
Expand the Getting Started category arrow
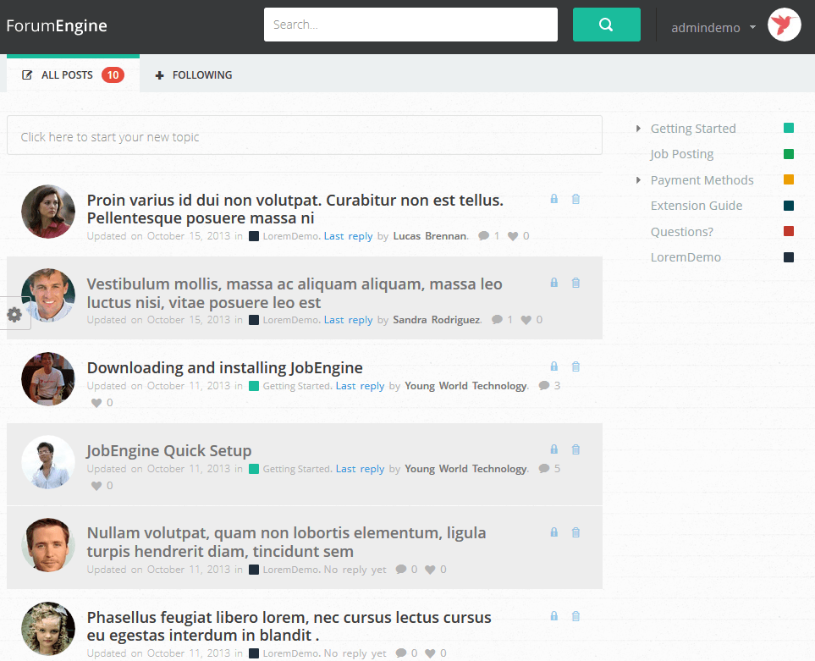638,129
